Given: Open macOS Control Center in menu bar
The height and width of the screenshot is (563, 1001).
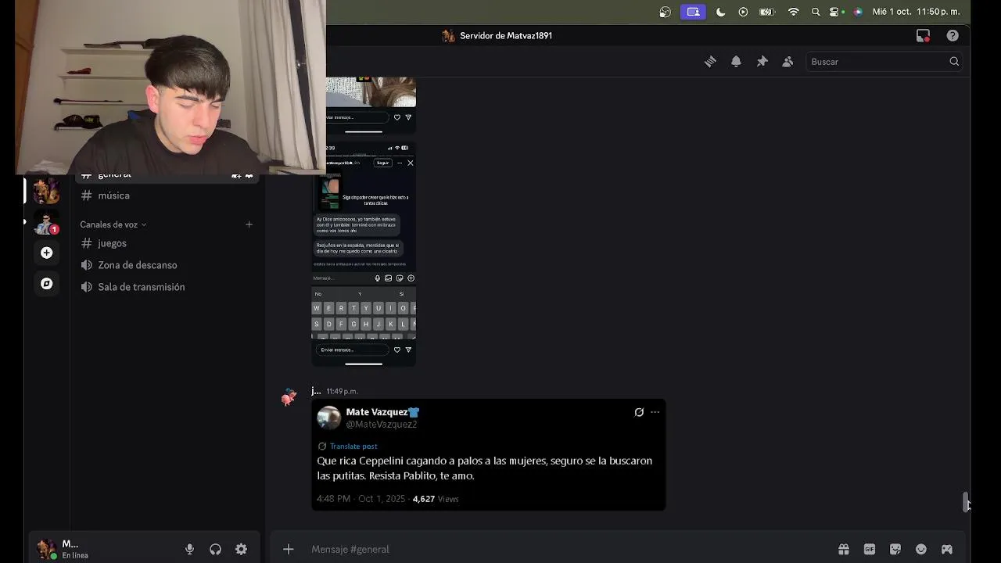Looking at the screenshot, I should (835, 12).
